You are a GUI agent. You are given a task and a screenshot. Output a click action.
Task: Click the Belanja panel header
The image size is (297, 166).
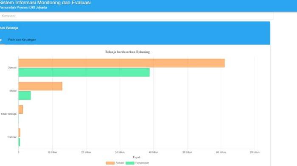(x=9, y=28)
